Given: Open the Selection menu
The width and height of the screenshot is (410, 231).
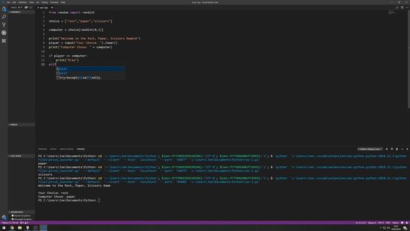Looking at the screenshot, I should point(22,3).
